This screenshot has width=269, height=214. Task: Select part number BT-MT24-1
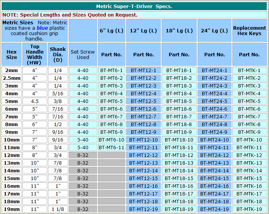point(215,70)
